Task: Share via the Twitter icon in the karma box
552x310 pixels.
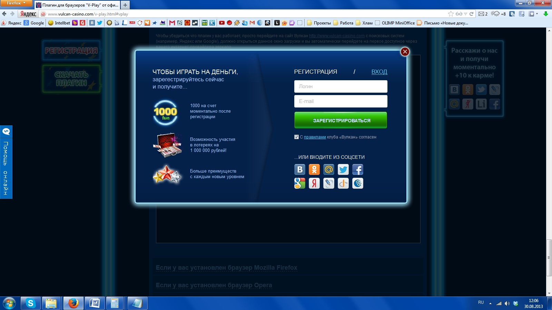Action: point(481,90)
